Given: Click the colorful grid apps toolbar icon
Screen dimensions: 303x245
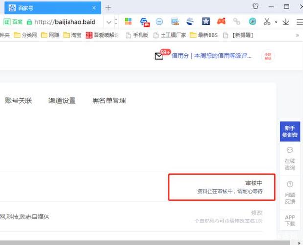Looking at the screenshot, I should click(x=128, y=22).
